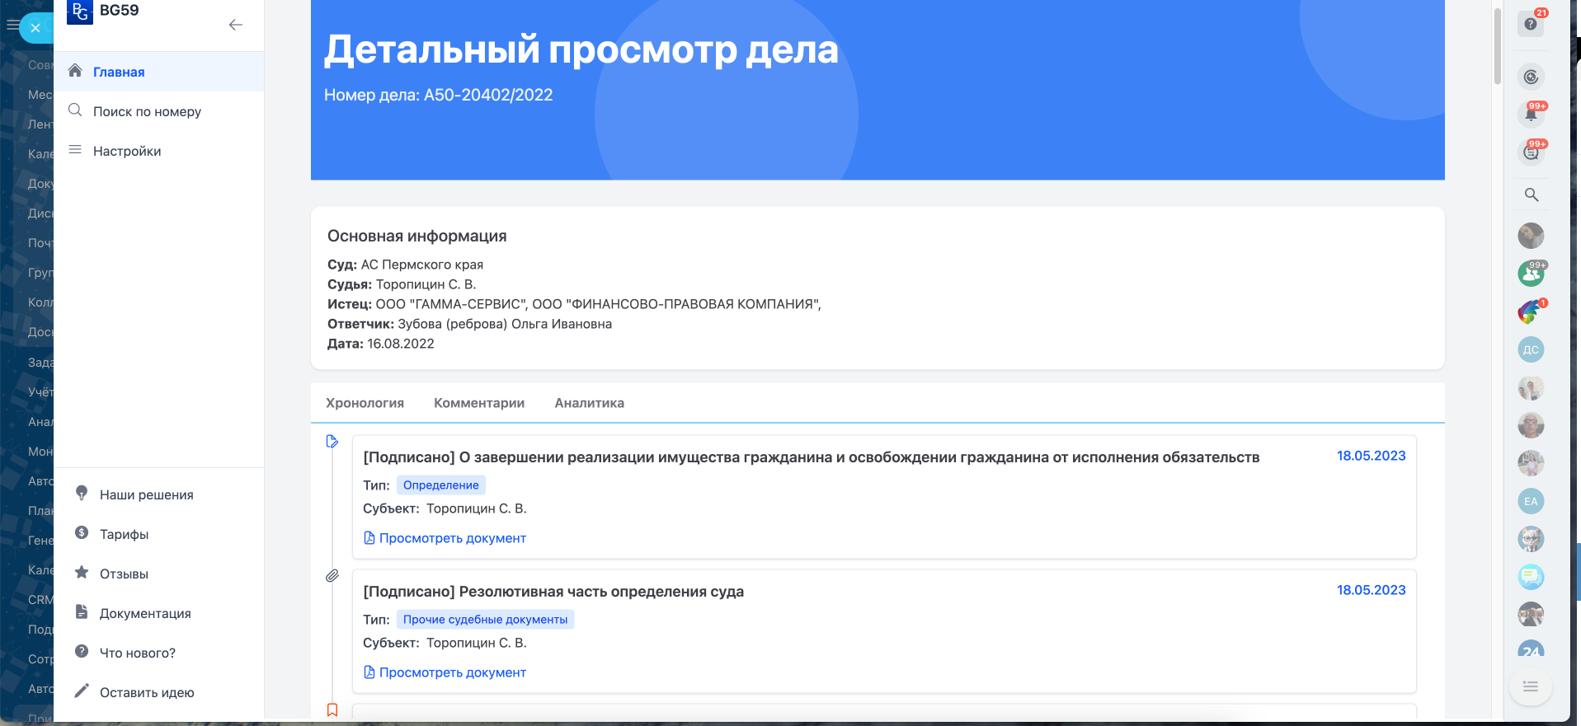
Task: Open Оставить идею
Action: coord(147,692)
